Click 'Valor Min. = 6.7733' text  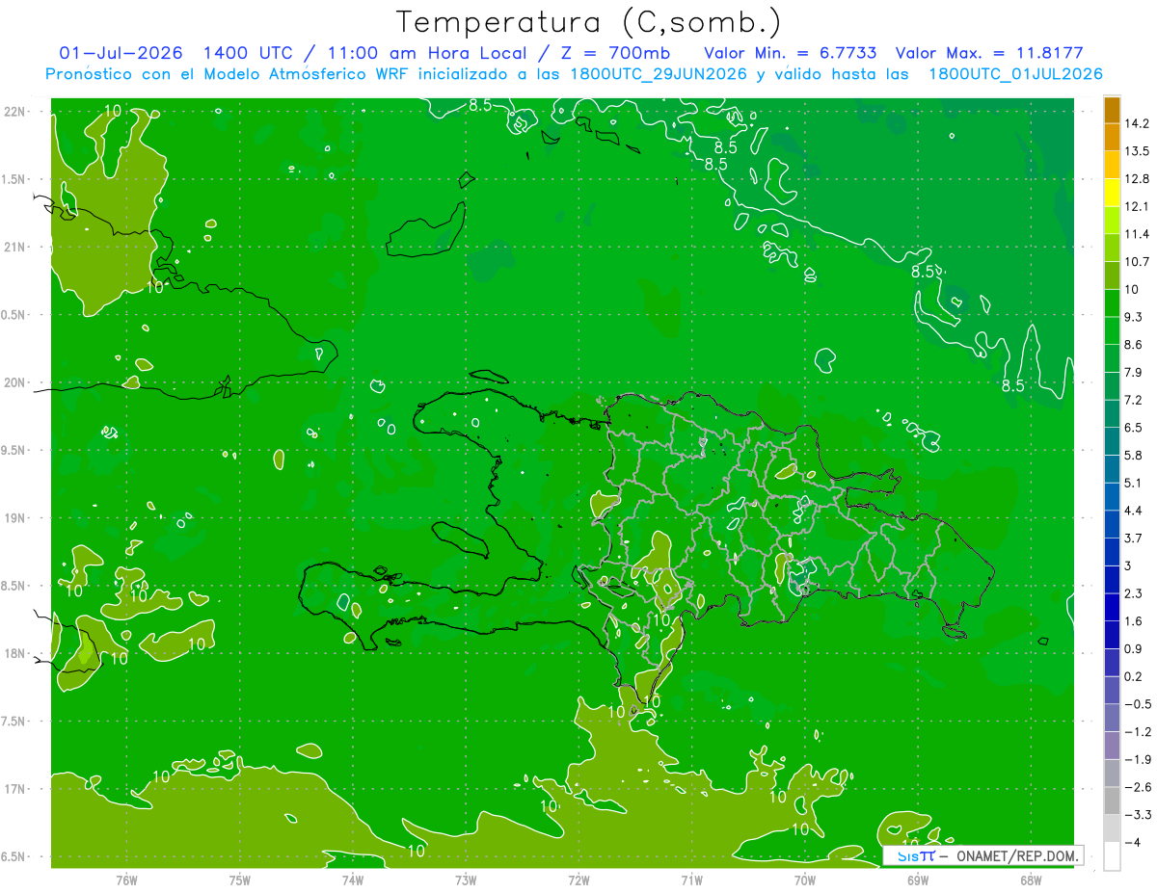[791, 52]
